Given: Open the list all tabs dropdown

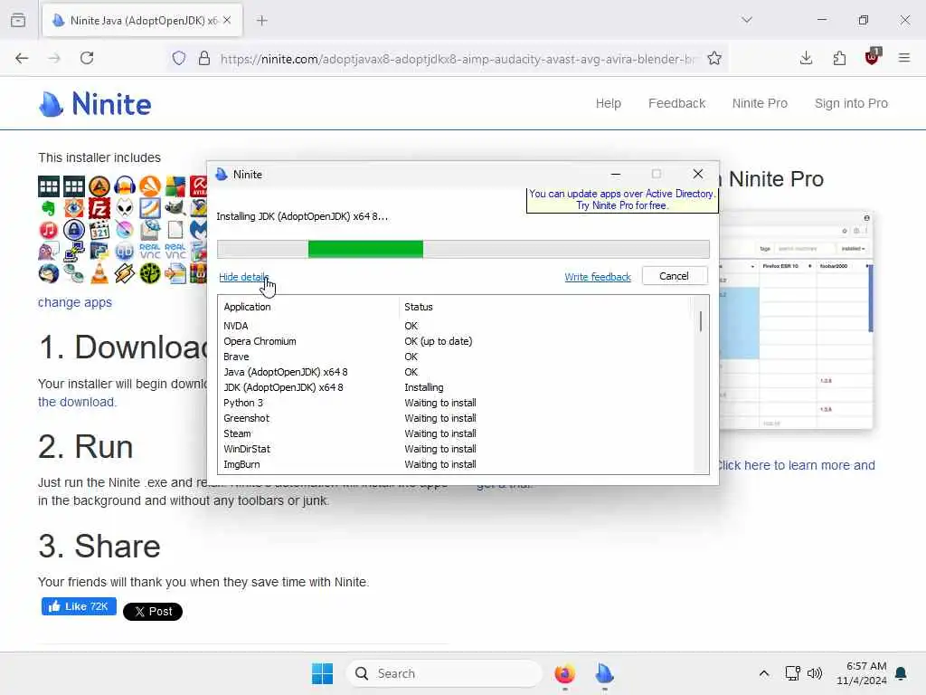Looking at the screenshot, I should (x=747, y=20).
